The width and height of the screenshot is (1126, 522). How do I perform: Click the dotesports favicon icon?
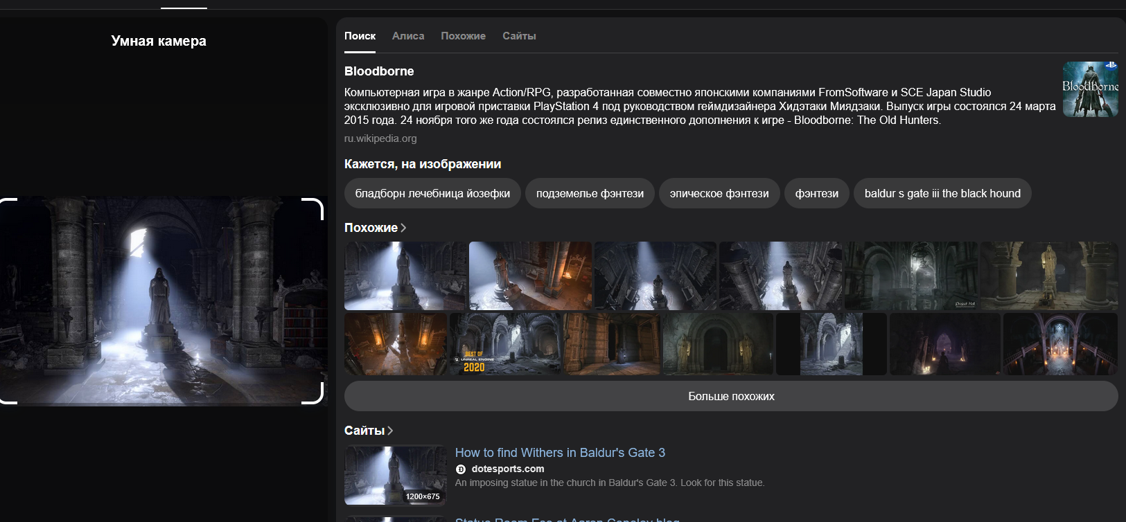[461, 469]
